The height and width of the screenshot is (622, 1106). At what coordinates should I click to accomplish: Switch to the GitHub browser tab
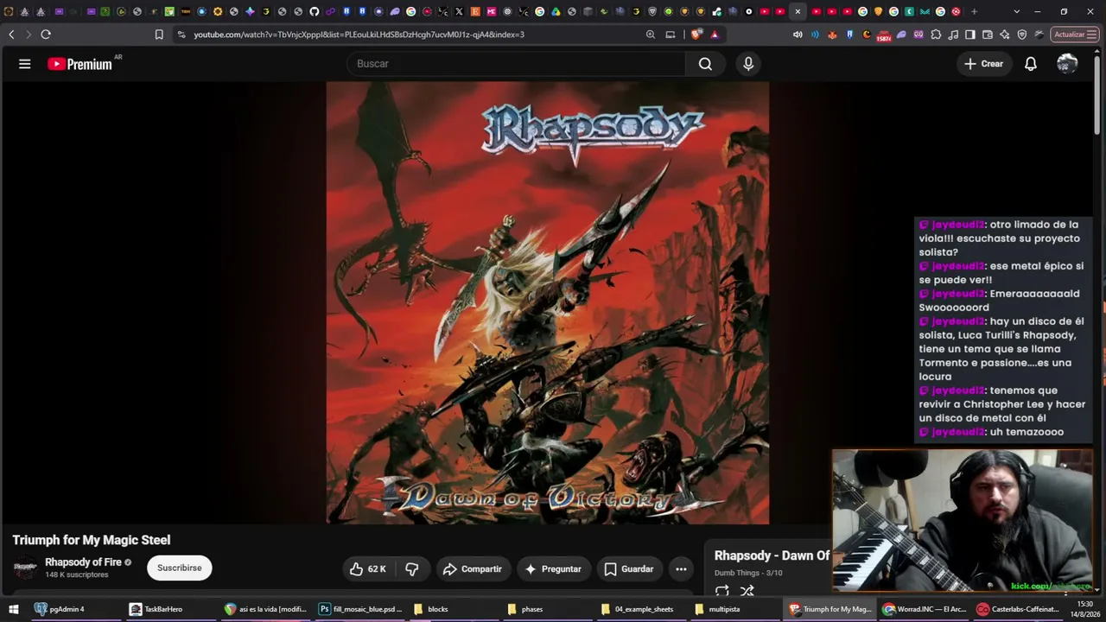315,11
